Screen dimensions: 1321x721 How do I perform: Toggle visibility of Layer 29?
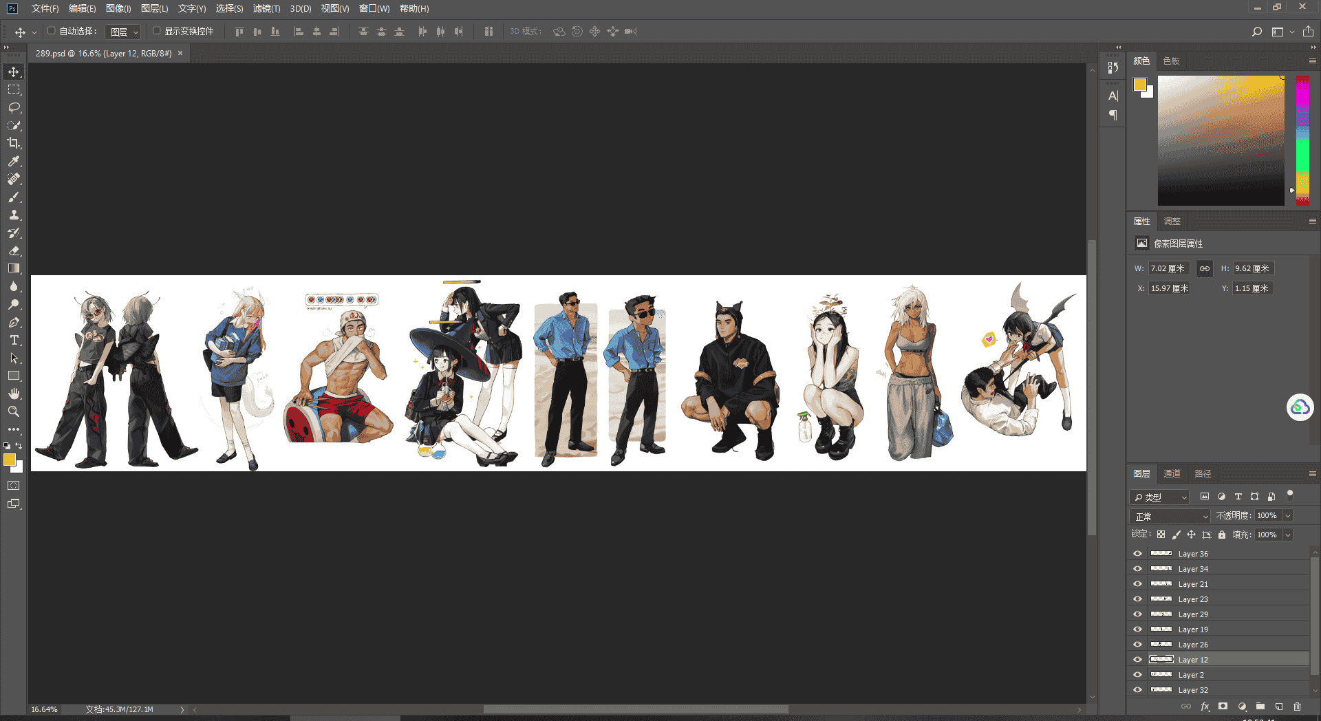coord(1137,614)
